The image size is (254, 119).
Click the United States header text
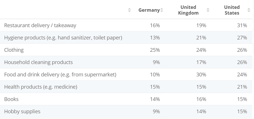(x=232, y=10)
